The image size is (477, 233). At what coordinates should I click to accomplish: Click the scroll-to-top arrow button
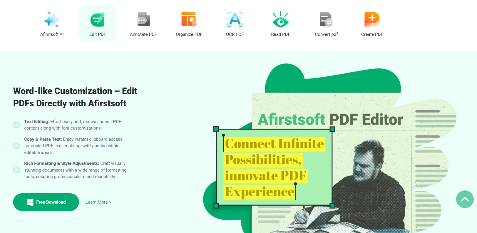point(465,199)
